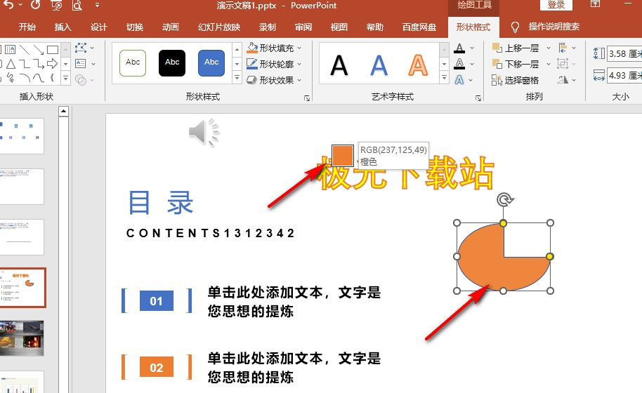Apply the black filled Abc shape style

172,63
